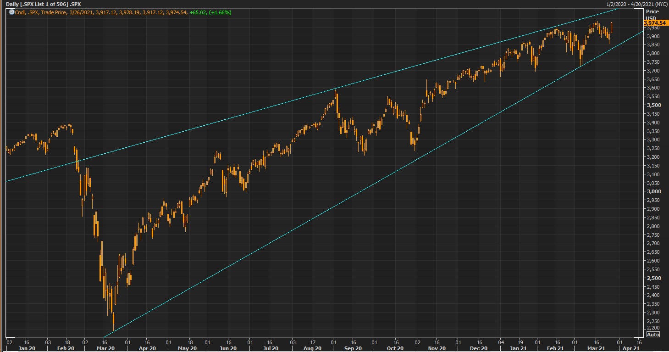Click the 3,000 price axis label
The width and height of the screenshot is (669, 352).
point(653,191)
